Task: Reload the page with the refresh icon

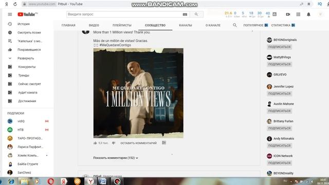Action: 15,4
